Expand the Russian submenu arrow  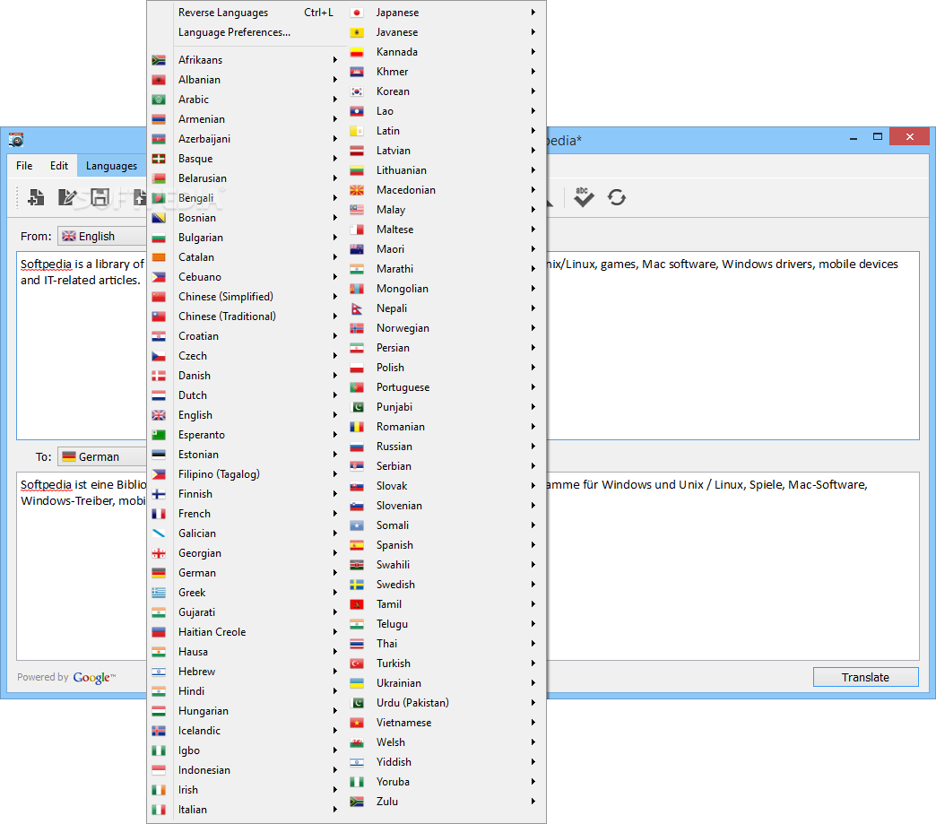(533, 446)
